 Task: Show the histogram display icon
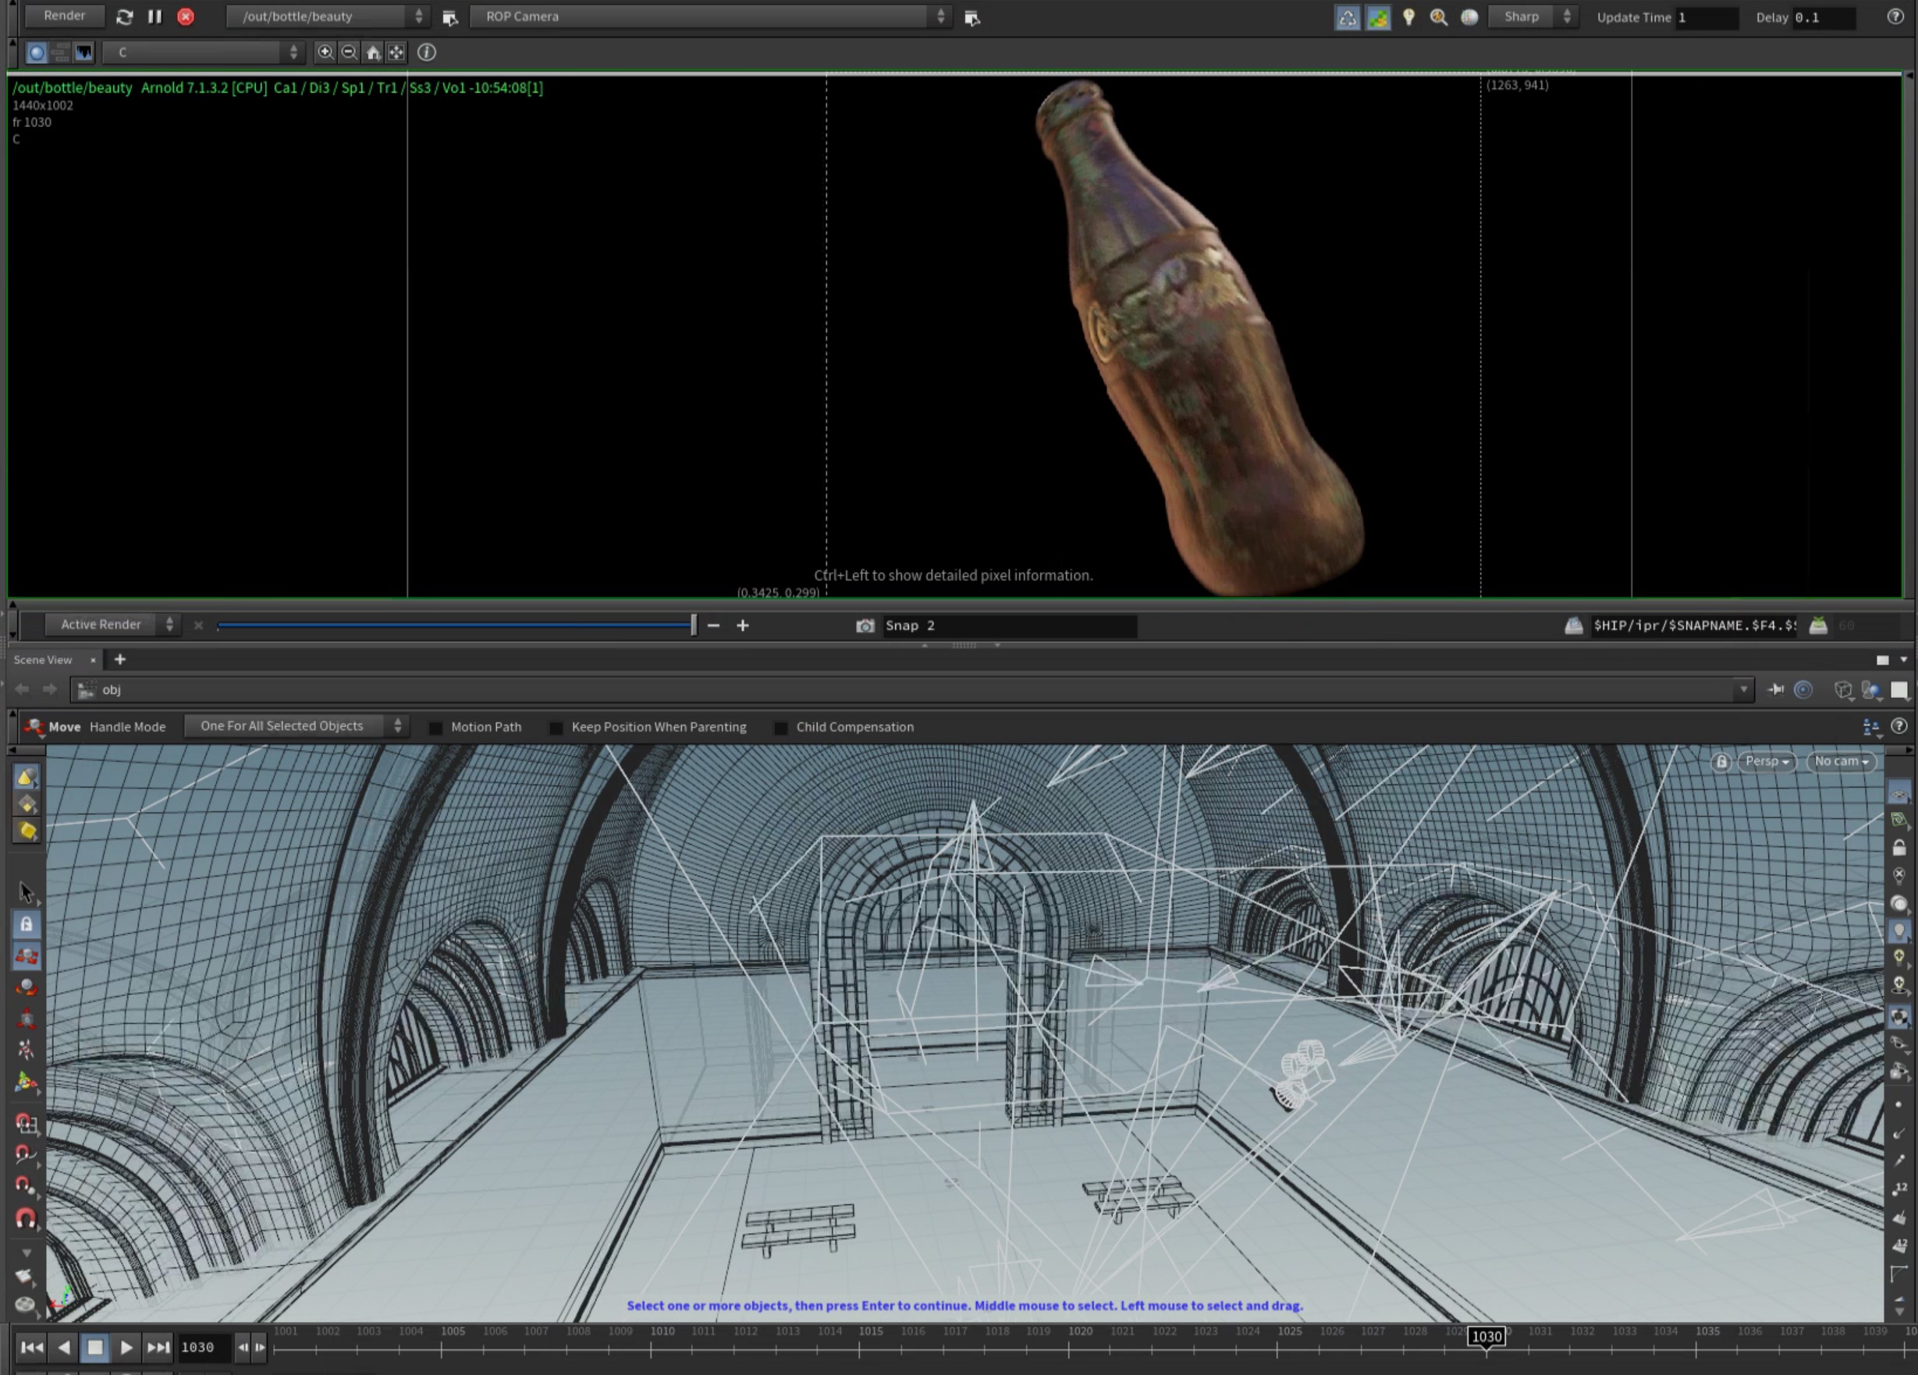tap(83, 52)
